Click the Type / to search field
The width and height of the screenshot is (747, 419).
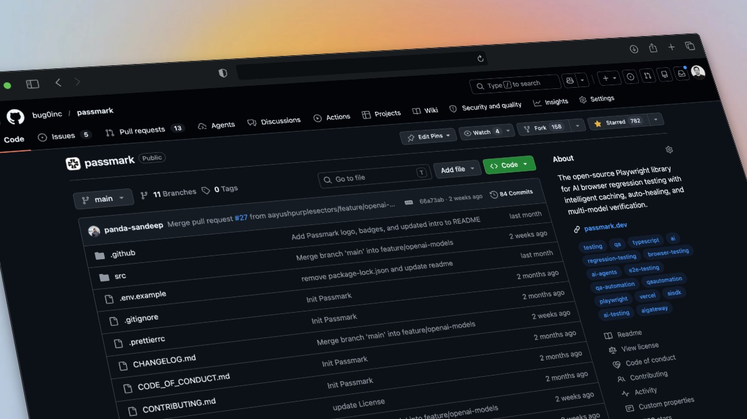(x=515, y=84)
